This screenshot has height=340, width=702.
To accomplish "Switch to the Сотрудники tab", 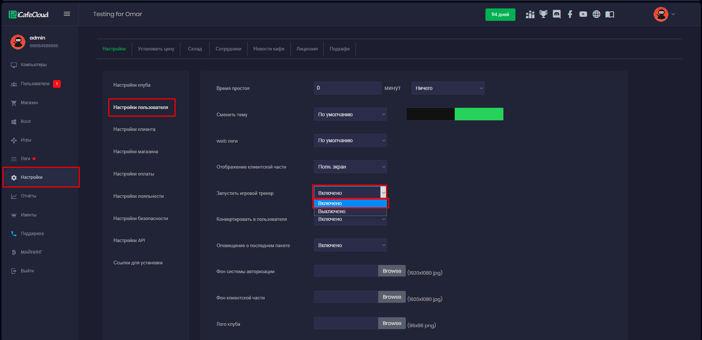I will (x=228, y=49).
